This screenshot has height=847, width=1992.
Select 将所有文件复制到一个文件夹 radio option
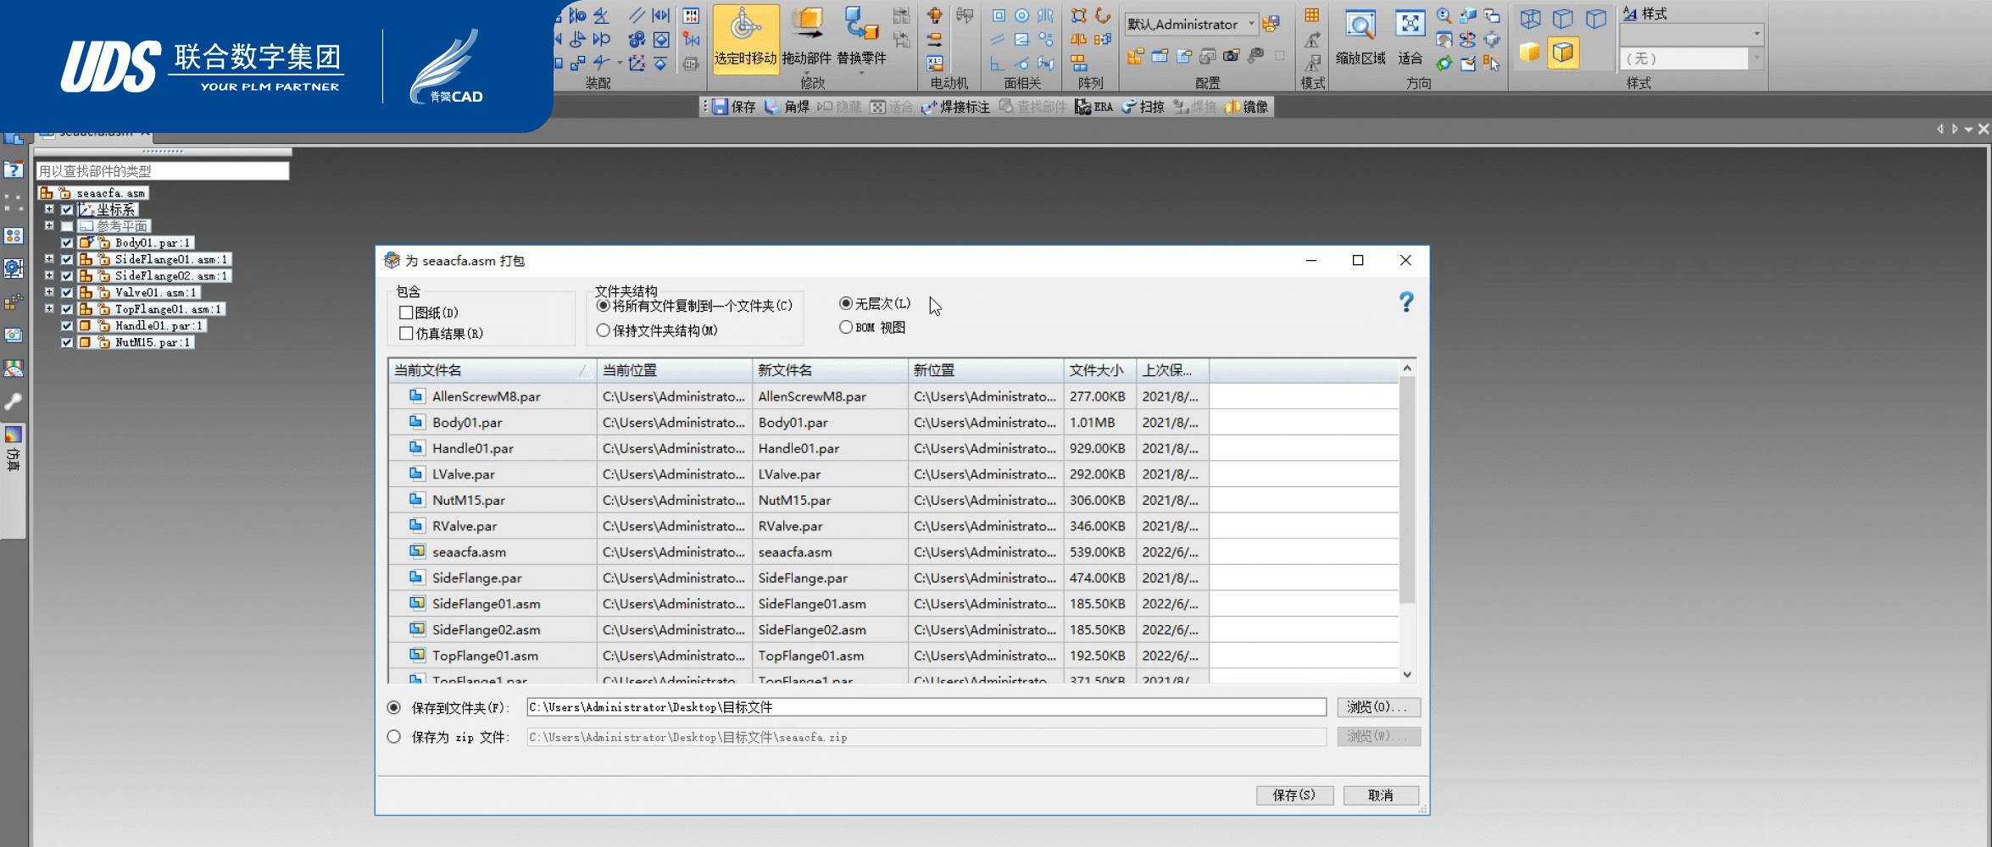[x=603, y=305]
